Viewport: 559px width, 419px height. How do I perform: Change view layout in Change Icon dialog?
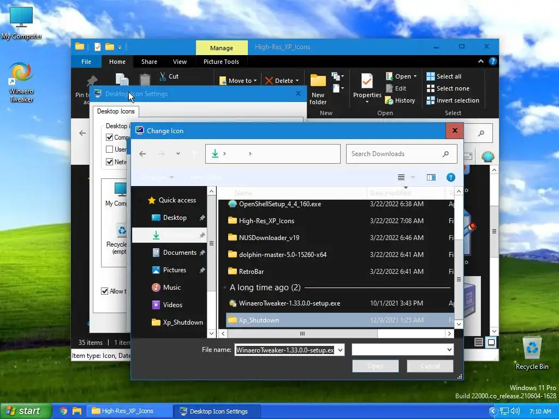pos(401,177)
